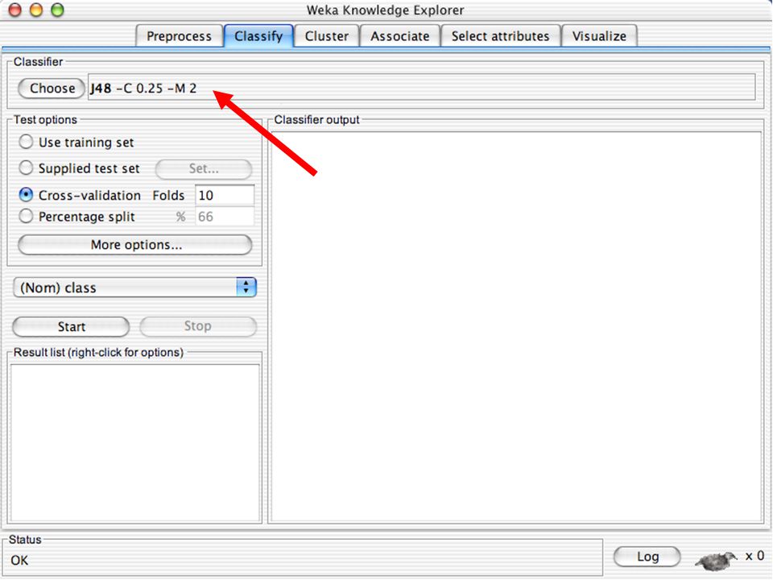Open the Select attributes tab

coord(500,36)
